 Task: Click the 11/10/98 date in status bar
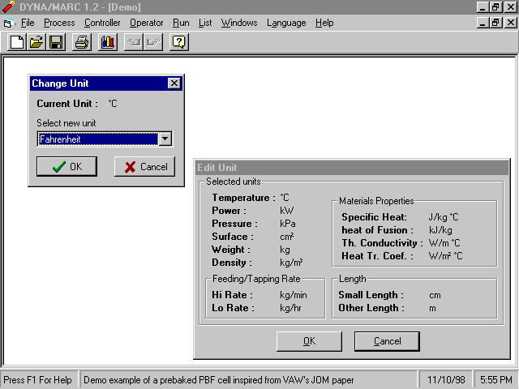pos(446,380)
